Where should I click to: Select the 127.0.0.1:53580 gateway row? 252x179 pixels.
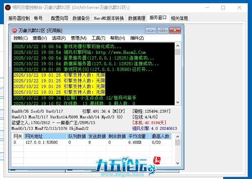[41, 142]
